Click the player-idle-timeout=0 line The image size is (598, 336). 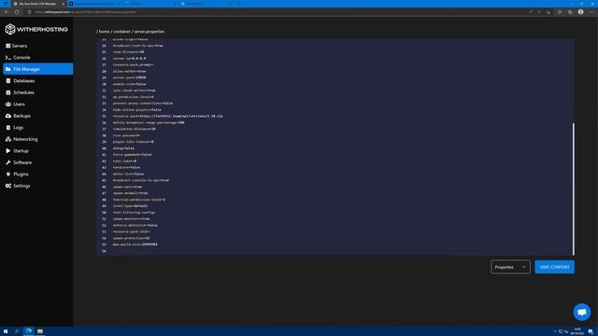point(133,142)
